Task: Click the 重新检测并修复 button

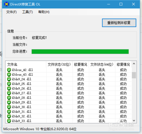Action: (x=119, y=23)
